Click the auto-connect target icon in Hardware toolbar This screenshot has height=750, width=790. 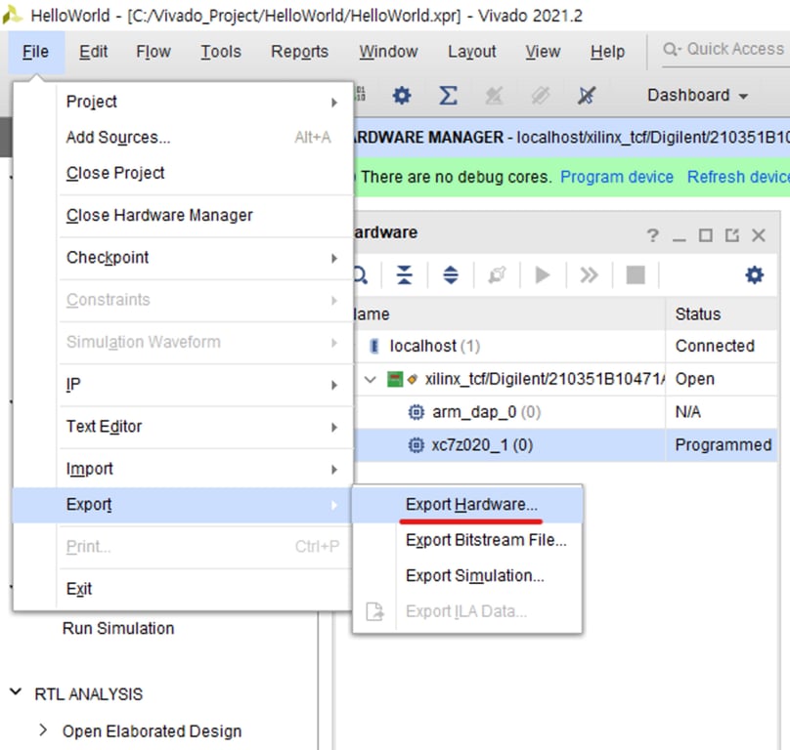(x=497, y=274)
